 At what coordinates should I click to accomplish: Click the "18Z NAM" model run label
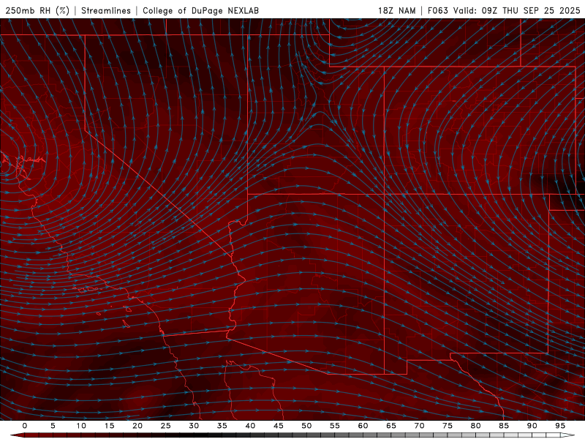click(x=396, y=11)
